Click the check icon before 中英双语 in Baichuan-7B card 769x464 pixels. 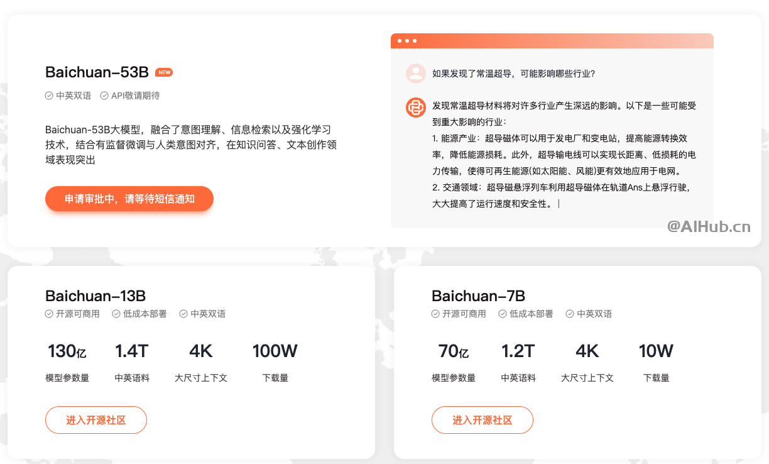tap(570, 314)
